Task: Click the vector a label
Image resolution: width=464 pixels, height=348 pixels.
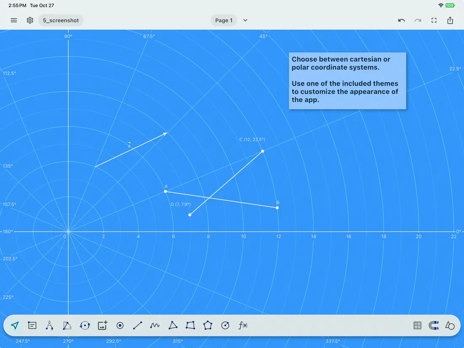Action: coord(129,145)
